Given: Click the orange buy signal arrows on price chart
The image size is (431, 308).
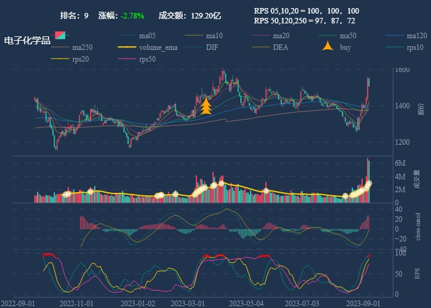Looking at the screenshot, I should [206, 107].
